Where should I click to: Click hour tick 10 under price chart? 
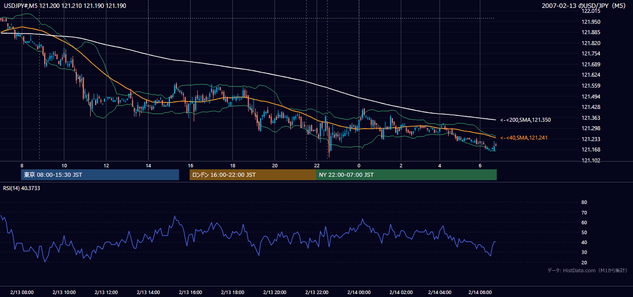(x=64, y=165)
